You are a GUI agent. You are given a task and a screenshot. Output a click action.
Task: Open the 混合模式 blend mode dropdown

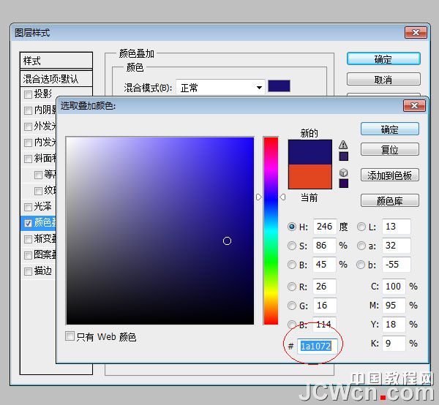click(x=219, y=88)
